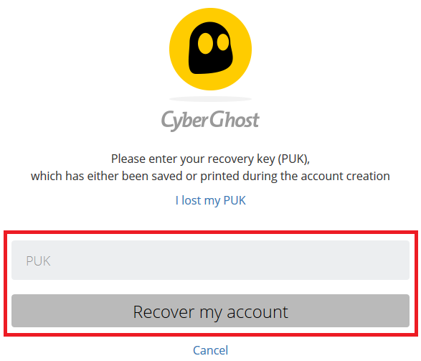Click the CyberGhost yellow ghost logo
Image resolution: width=421 pixels, height=361 pixels.
tap(211, 49)
